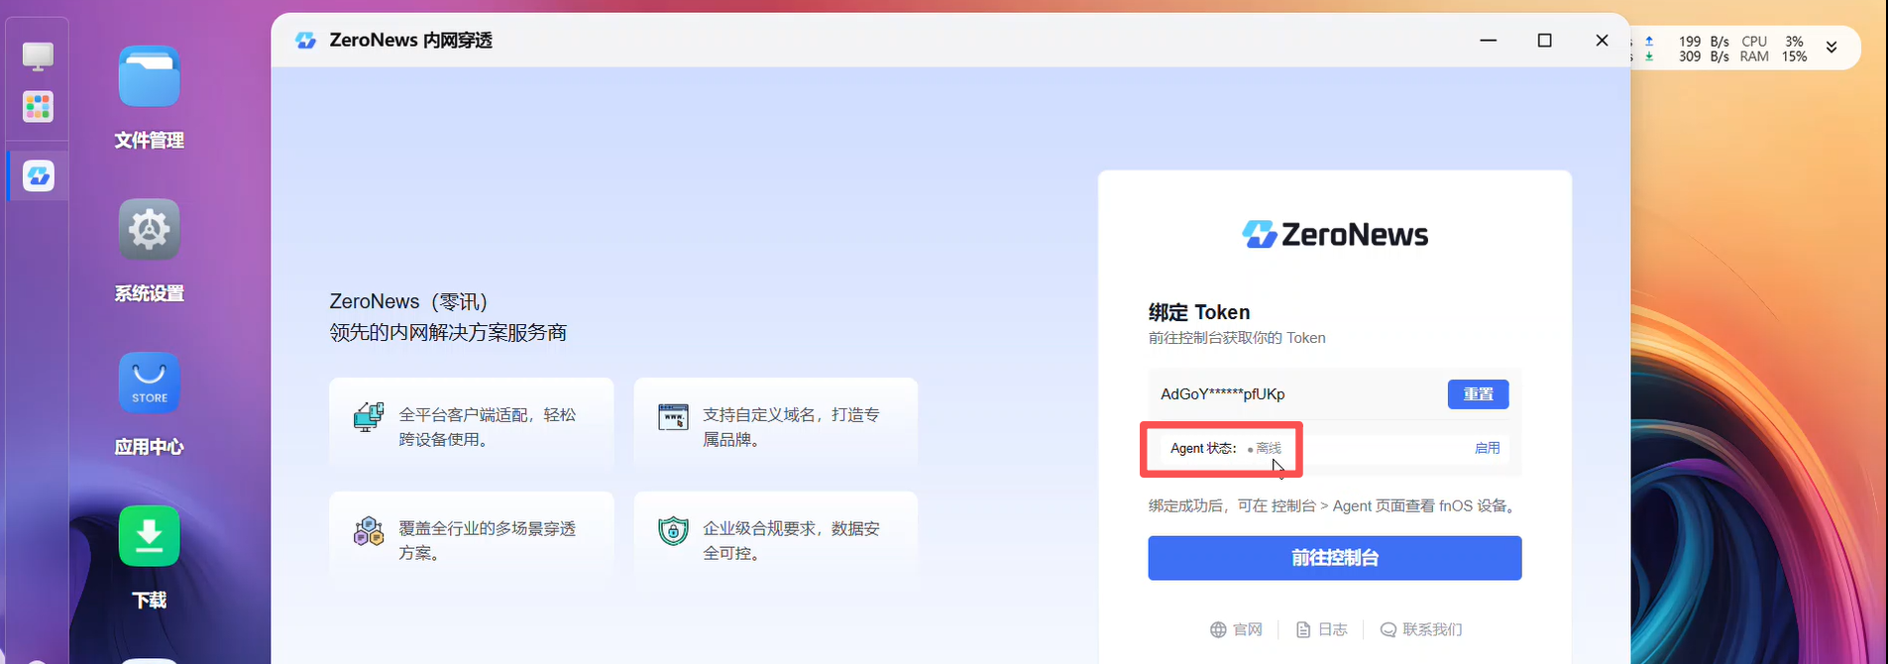Viewport: 1888px width, 664px height.
Task: Open the 系统设置 gear icon
Action: [149, 230]
